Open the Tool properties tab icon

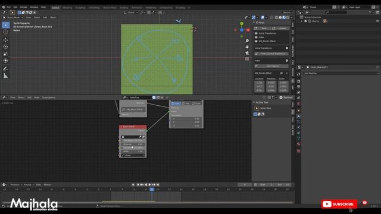[298, 74]
